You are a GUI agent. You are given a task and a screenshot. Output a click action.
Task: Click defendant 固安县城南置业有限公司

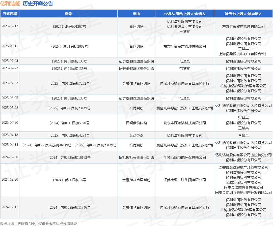[x=243, y=187]
